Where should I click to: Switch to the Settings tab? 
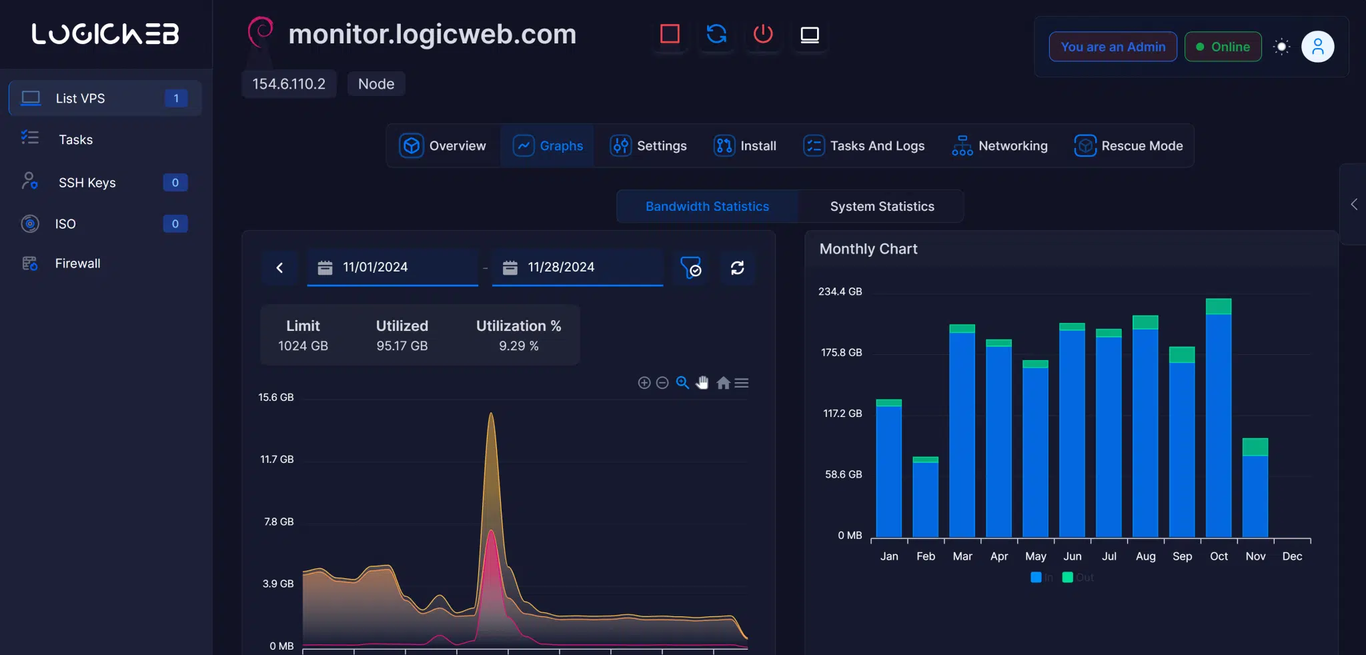pos(648,145)
